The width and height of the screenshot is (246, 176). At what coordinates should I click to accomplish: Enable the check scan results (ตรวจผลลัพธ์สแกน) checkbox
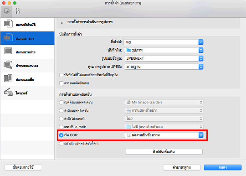pos(61,83)
